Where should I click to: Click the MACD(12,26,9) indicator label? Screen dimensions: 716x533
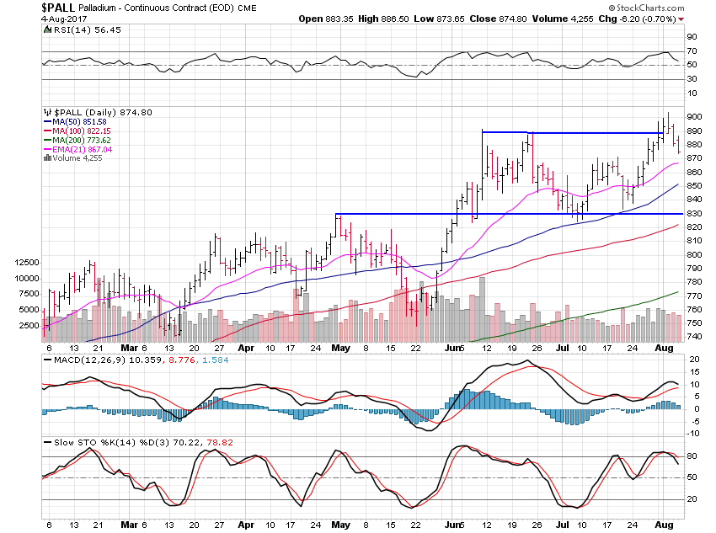click(x=77, y=363)
